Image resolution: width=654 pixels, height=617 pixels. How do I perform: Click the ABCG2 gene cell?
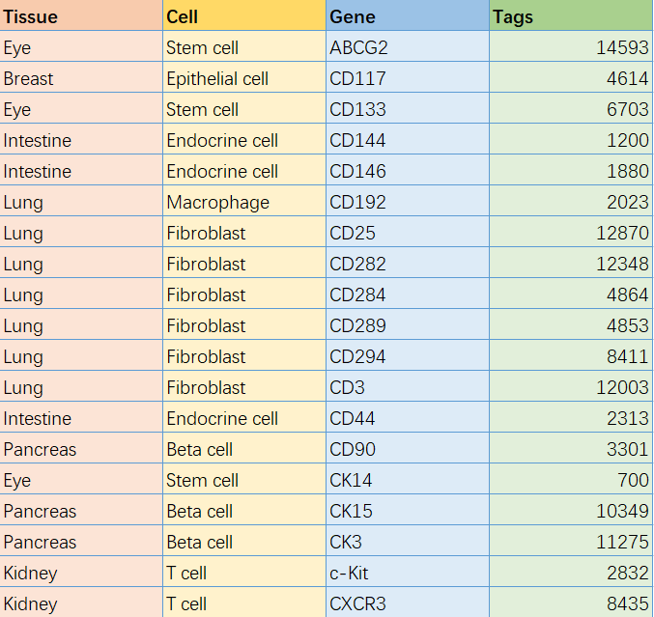click(408, 46)
